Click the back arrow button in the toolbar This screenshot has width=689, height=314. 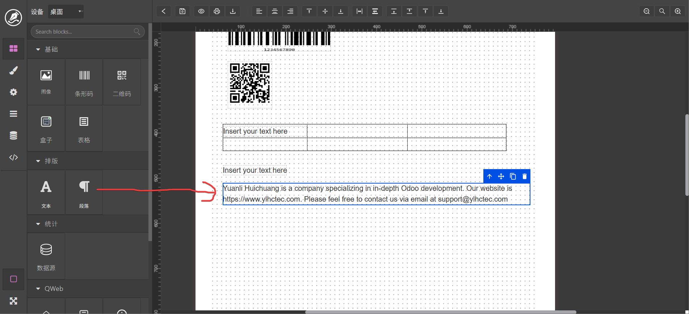[164, 11]
